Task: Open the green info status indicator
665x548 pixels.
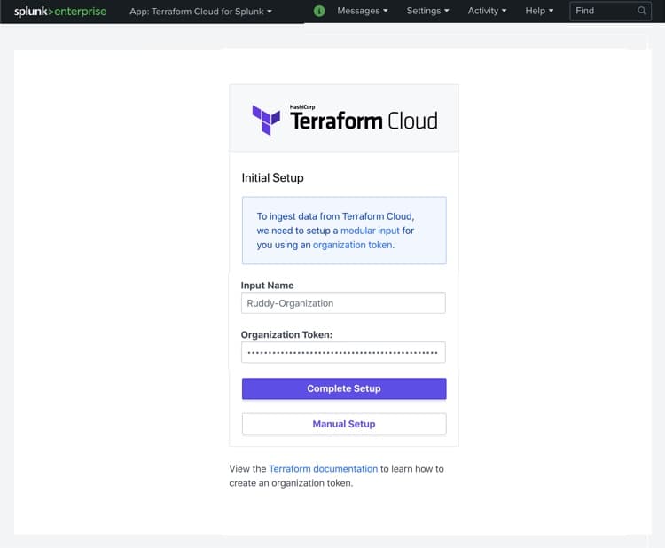Action: click(319, 11)
